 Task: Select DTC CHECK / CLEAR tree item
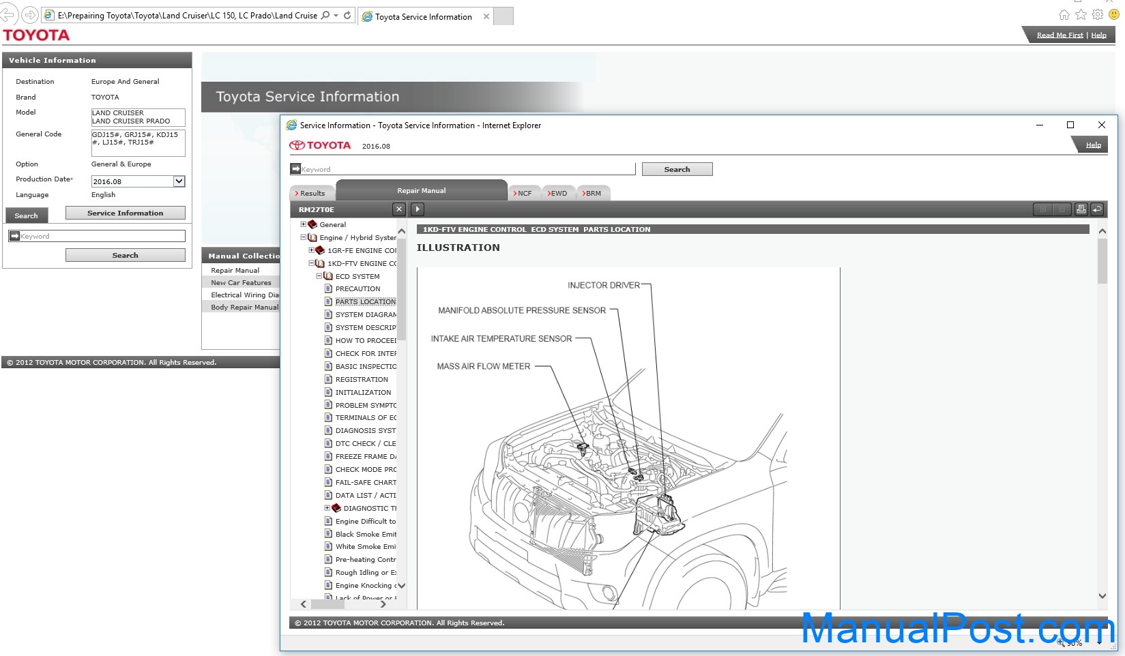366,443
